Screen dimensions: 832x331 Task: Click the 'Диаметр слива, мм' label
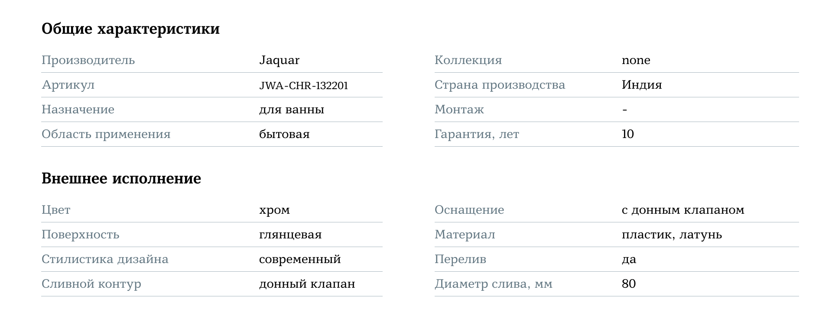493,284
